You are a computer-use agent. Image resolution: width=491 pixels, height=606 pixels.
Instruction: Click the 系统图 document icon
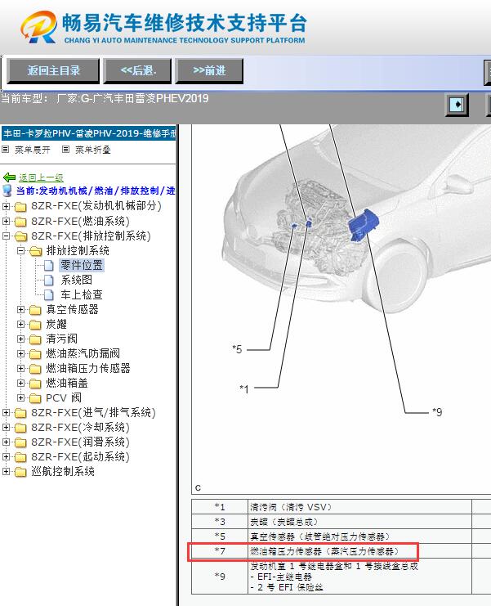click(49, 281)
